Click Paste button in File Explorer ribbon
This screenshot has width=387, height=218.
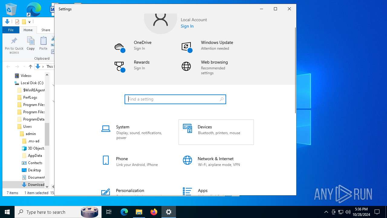click(x=43, y=43)
